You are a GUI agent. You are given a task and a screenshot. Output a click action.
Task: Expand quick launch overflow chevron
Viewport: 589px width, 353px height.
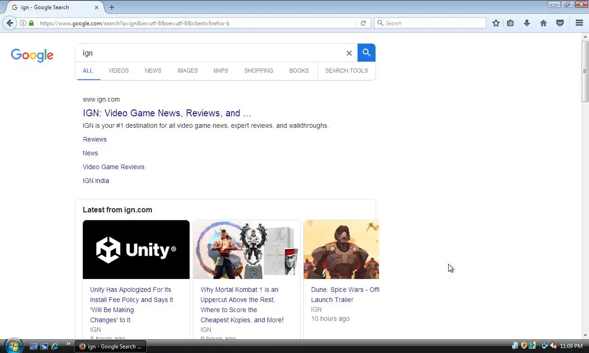pyautogui.click(x=68, y=343)
